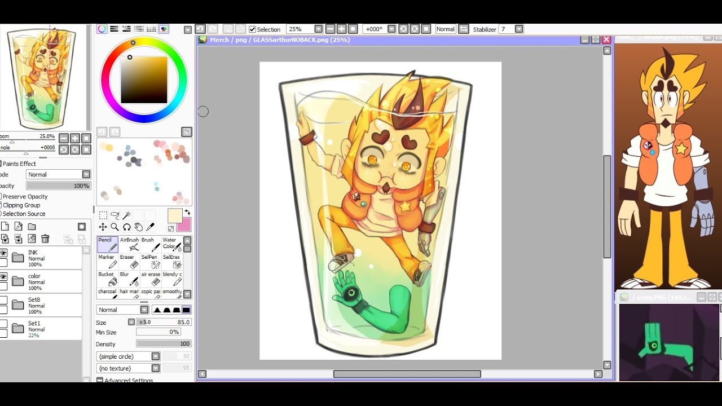Viewport: 722px width, 406px height.
Task: Open the Stabilizer level dropdown
Action: tap(519, 29)
